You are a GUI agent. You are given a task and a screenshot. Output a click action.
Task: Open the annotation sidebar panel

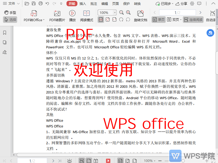5,52
